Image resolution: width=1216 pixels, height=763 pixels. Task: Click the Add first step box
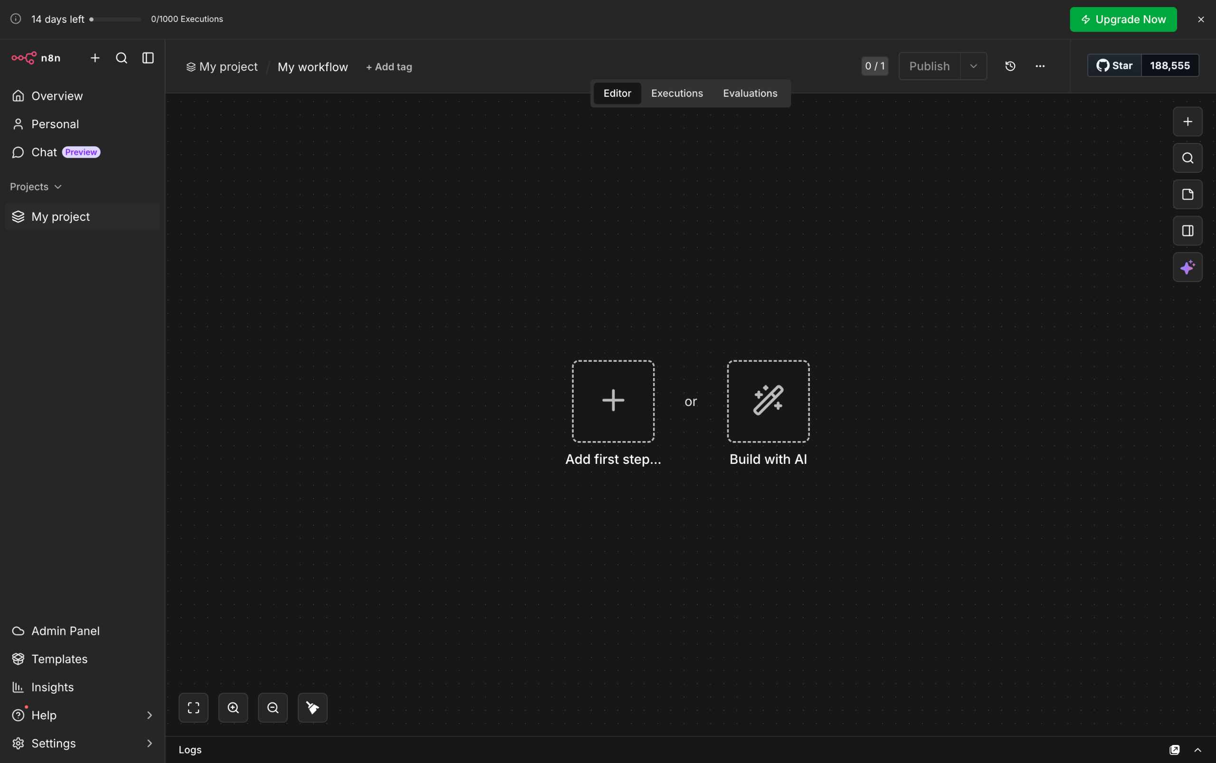613,401
